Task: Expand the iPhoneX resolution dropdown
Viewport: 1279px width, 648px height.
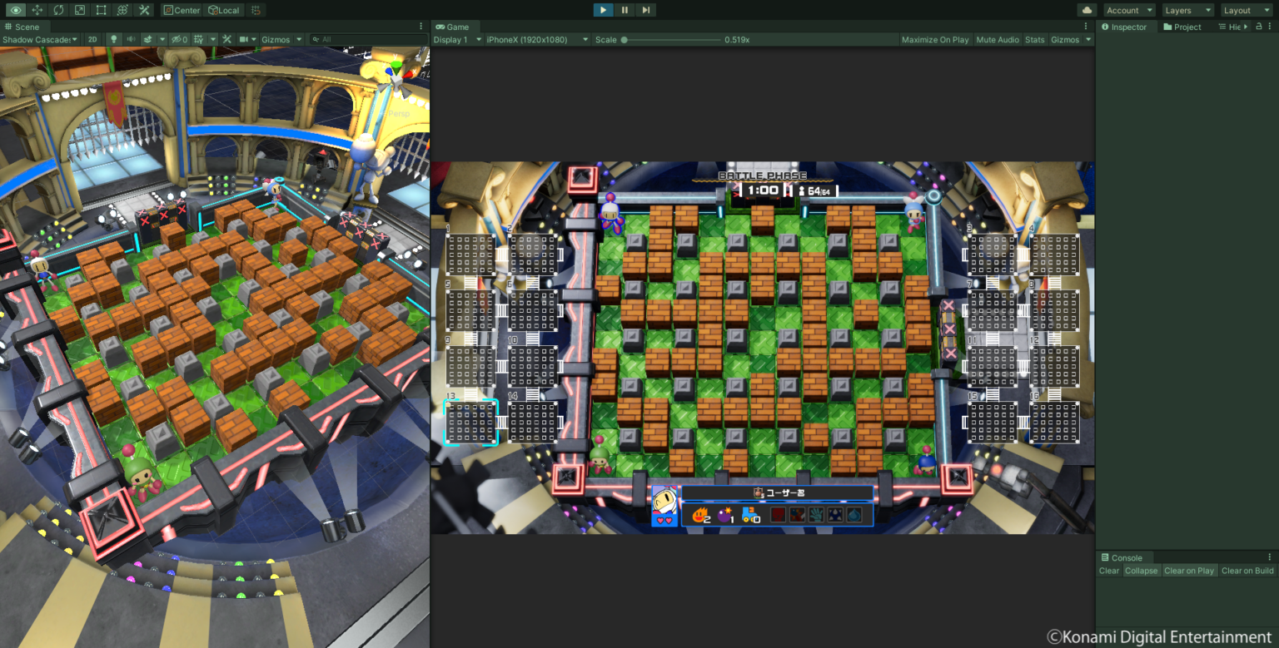Action: click(x=537, y=39)
